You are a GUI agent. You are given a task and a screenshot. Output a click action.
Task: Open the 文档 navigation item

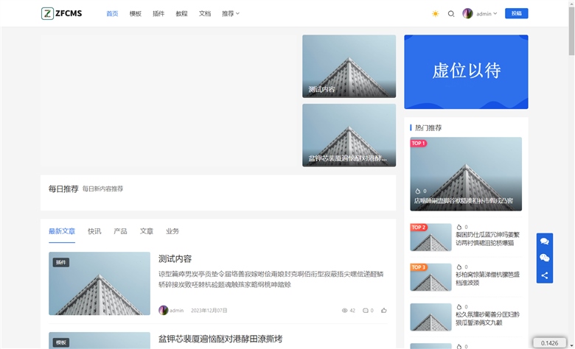click(205, 13)
